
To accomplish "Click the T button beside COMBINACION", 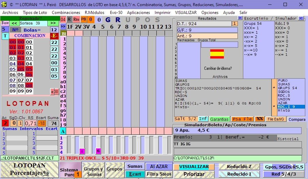I will [5, 36].
